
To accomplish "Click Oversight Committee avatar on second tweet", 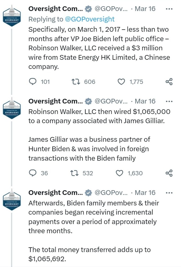I will click(x=12, y=108).
